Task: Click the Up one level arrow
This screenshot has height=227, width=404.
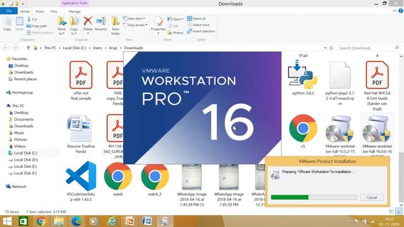Action: point(28,48)
